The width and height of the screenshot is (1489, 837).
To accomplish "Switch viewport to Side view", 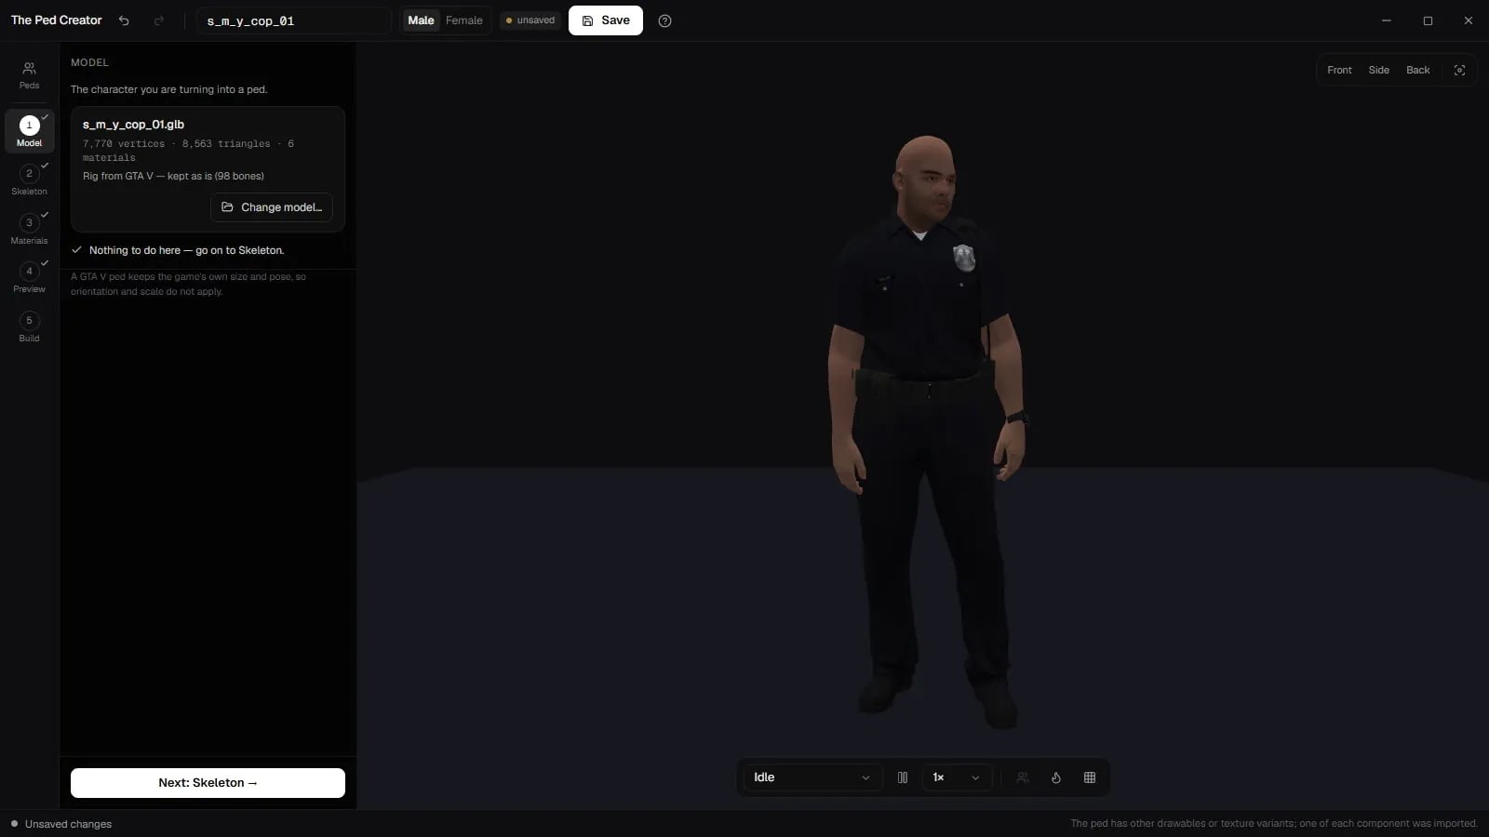I will [x=1378, y=70].
